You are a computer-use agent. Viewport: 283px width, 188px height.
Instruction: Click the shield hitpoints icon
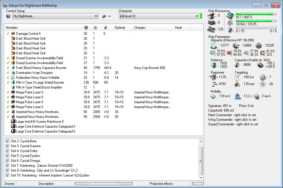pyautogui.click(x=213, y=45)
